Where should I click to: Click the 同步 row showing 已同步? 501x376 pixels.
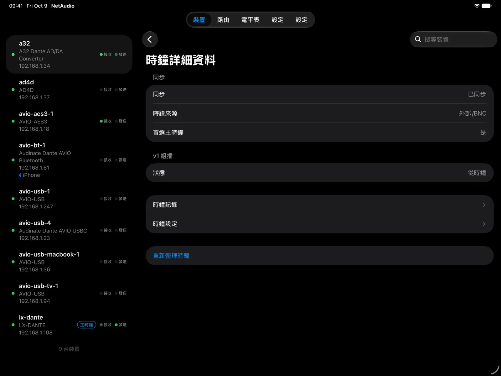coord(319,94)
